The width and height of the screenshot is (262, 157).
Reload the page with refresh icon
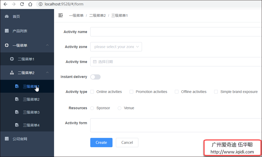pos(22,4)
